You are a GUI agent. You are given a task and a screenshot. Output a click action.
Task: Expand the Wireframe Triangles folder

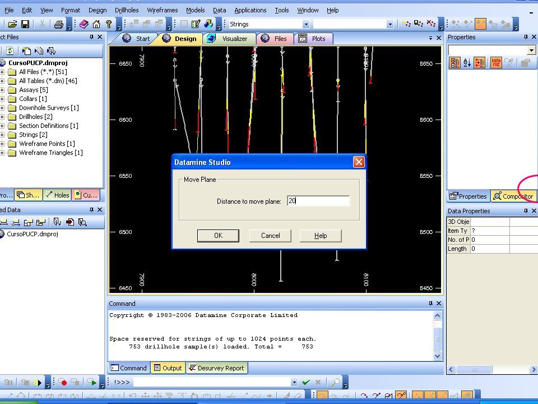point(2,153)
